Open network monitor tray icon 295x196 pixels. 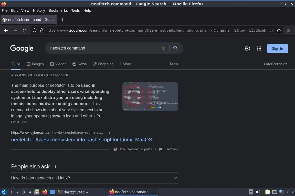coord(275,192)
